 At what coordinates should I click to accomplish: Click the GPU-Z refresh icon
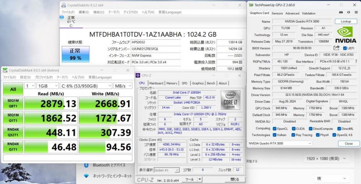click(349, 12)
